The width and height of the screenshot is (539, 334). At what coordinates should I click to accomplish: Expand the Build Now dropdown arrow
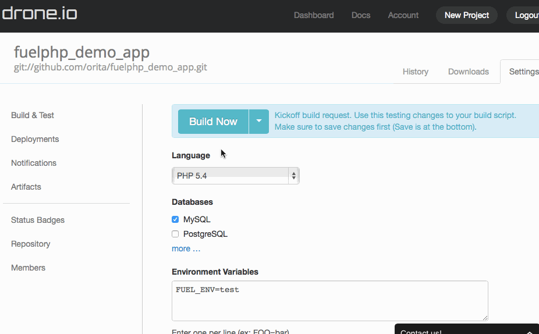(259, 121)
